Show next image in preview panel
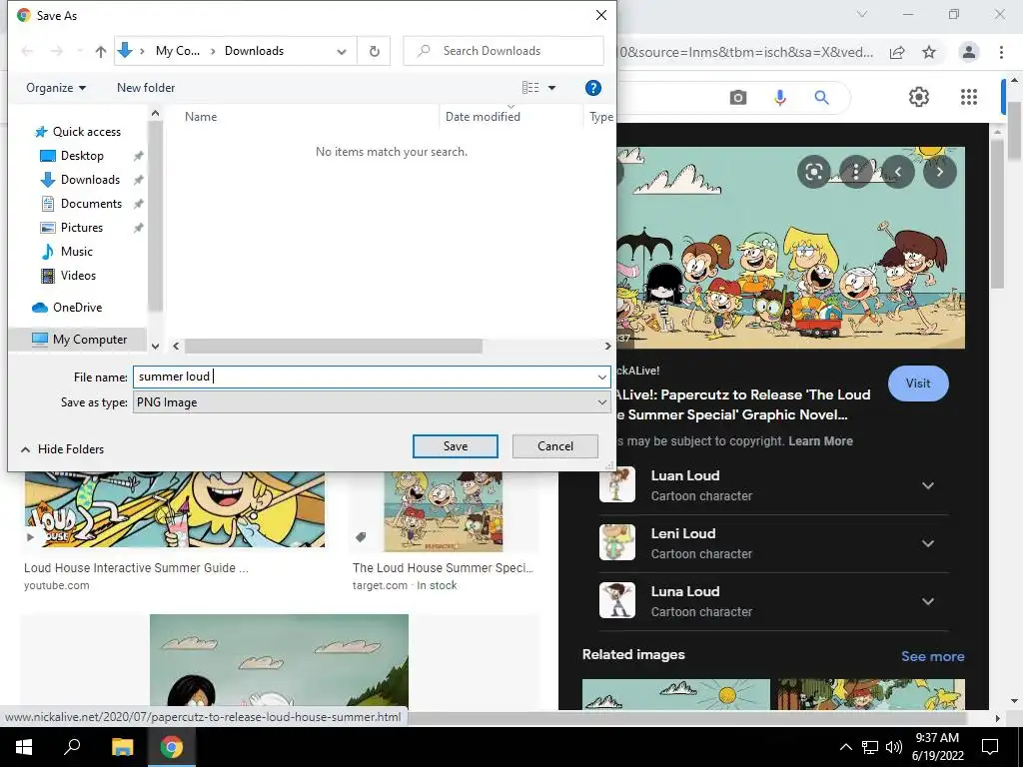Viewport: 1023px width, 767px height. click(x=940, y=172)
